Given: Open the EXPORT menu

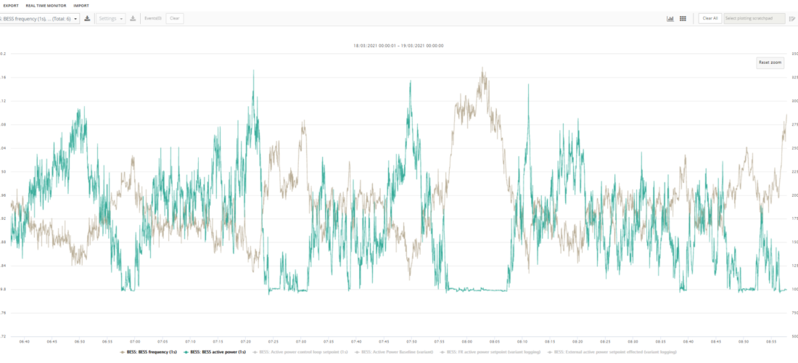Looking at the screenshot, I should pyautogui.click(x=11, y=6).
